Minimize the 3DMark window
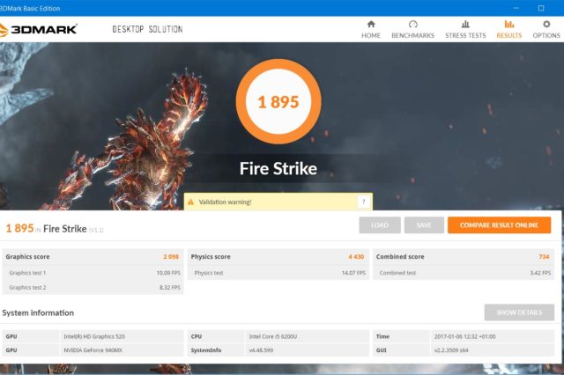The width and height of the screenshot is (564, 375). pos(516,8)
